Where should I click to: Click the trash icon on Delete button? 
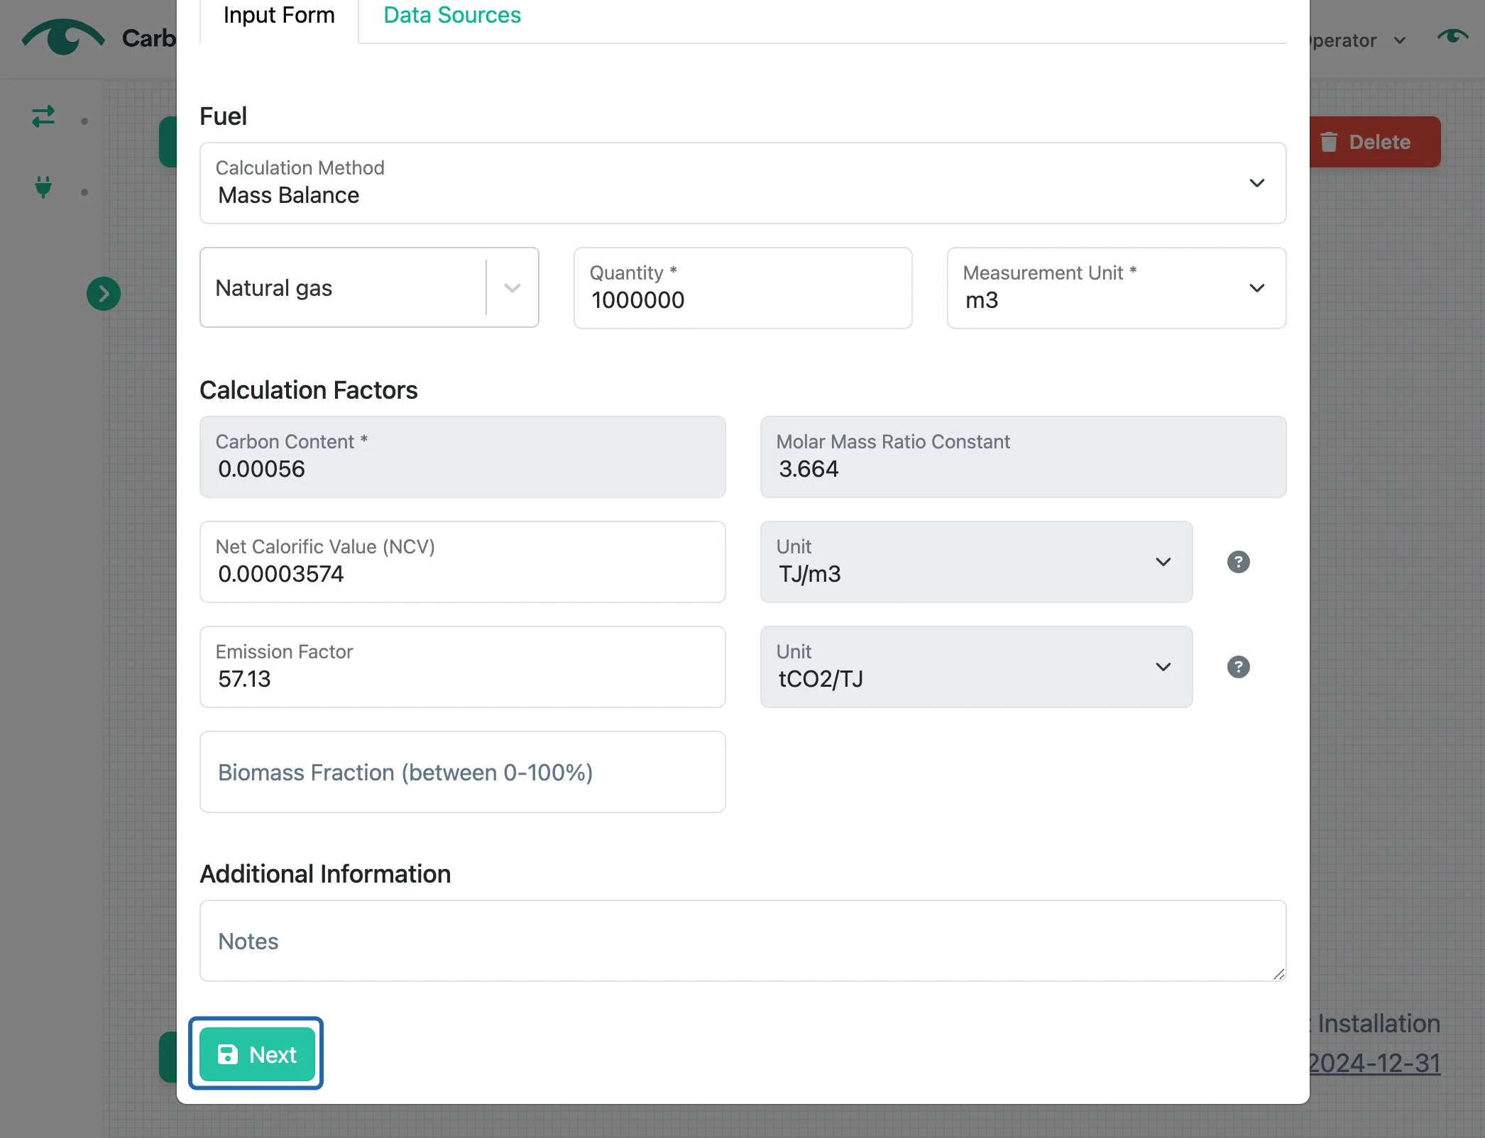click(x=1329, y=142)
